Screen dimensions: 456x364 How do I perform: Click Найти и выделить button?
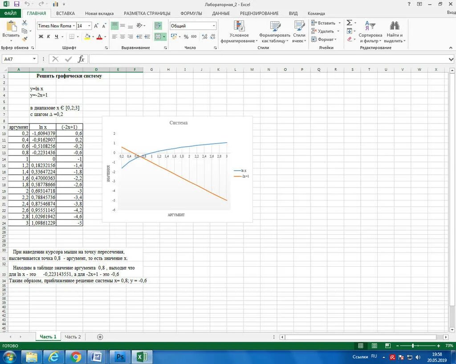point(395,32)
